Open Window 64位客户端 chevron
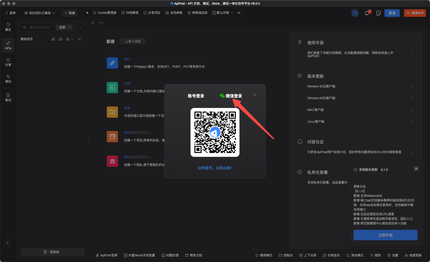Screen dimensions: 430x262 (412, 98)
